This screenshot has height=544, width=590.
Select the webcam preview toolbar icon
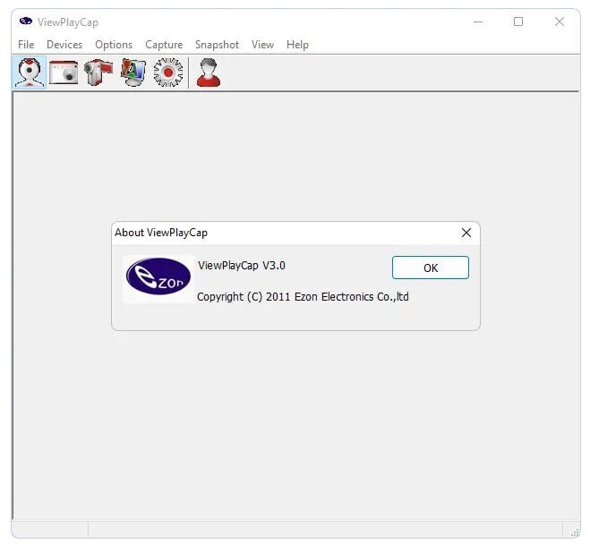point(30,72)
